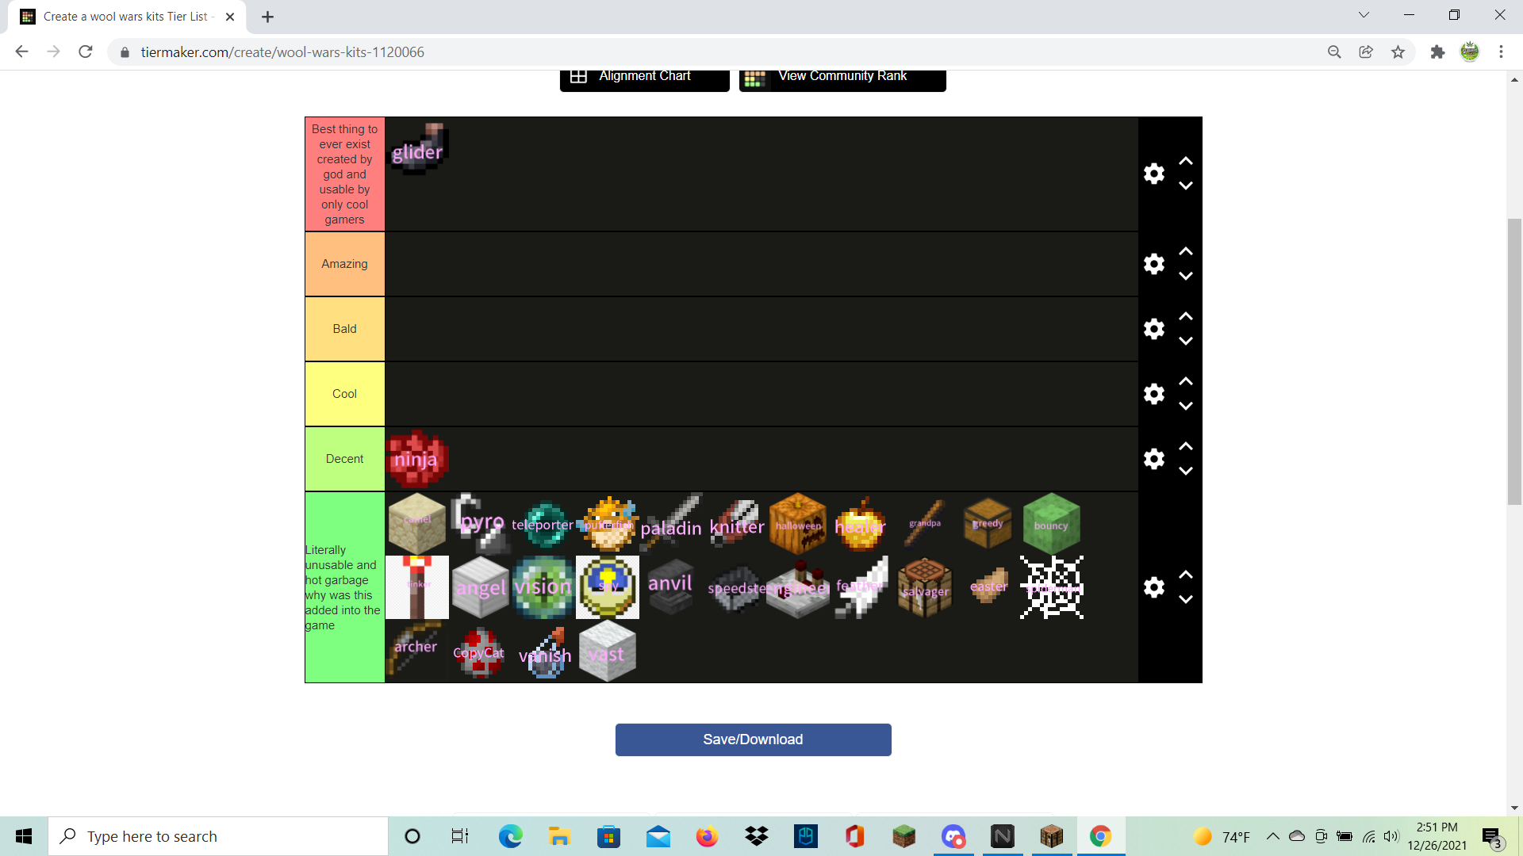Open the Windows Start menu

24,836
